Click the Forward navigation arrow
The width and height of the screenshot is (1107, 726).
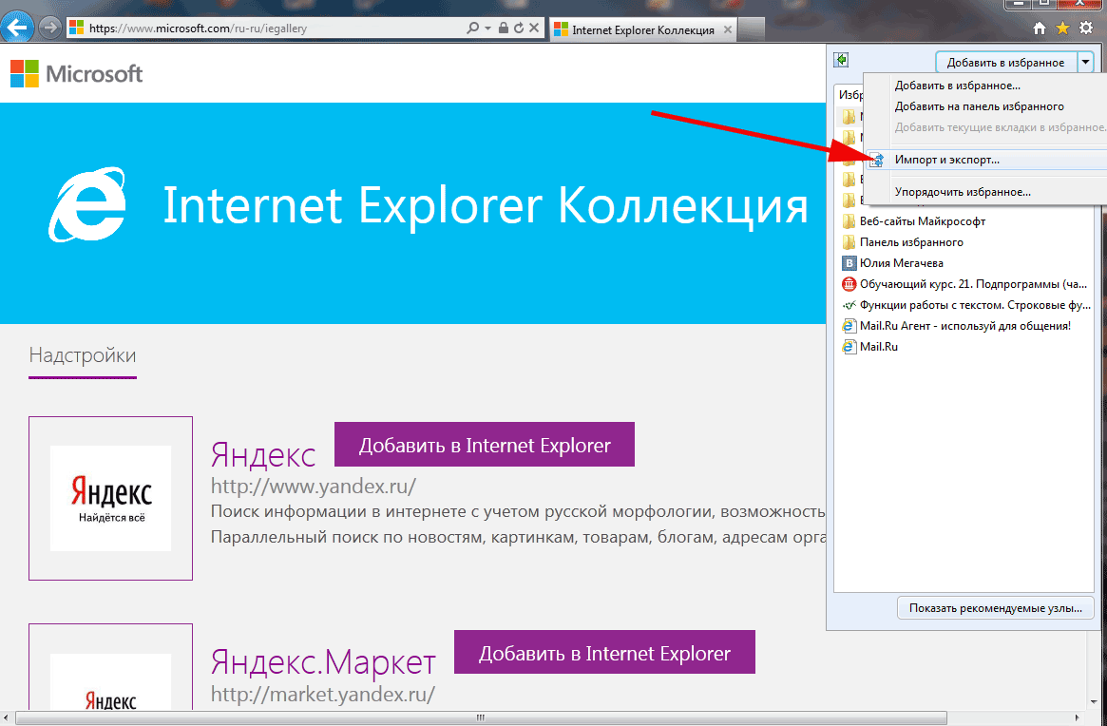click(x=49, y=29)
